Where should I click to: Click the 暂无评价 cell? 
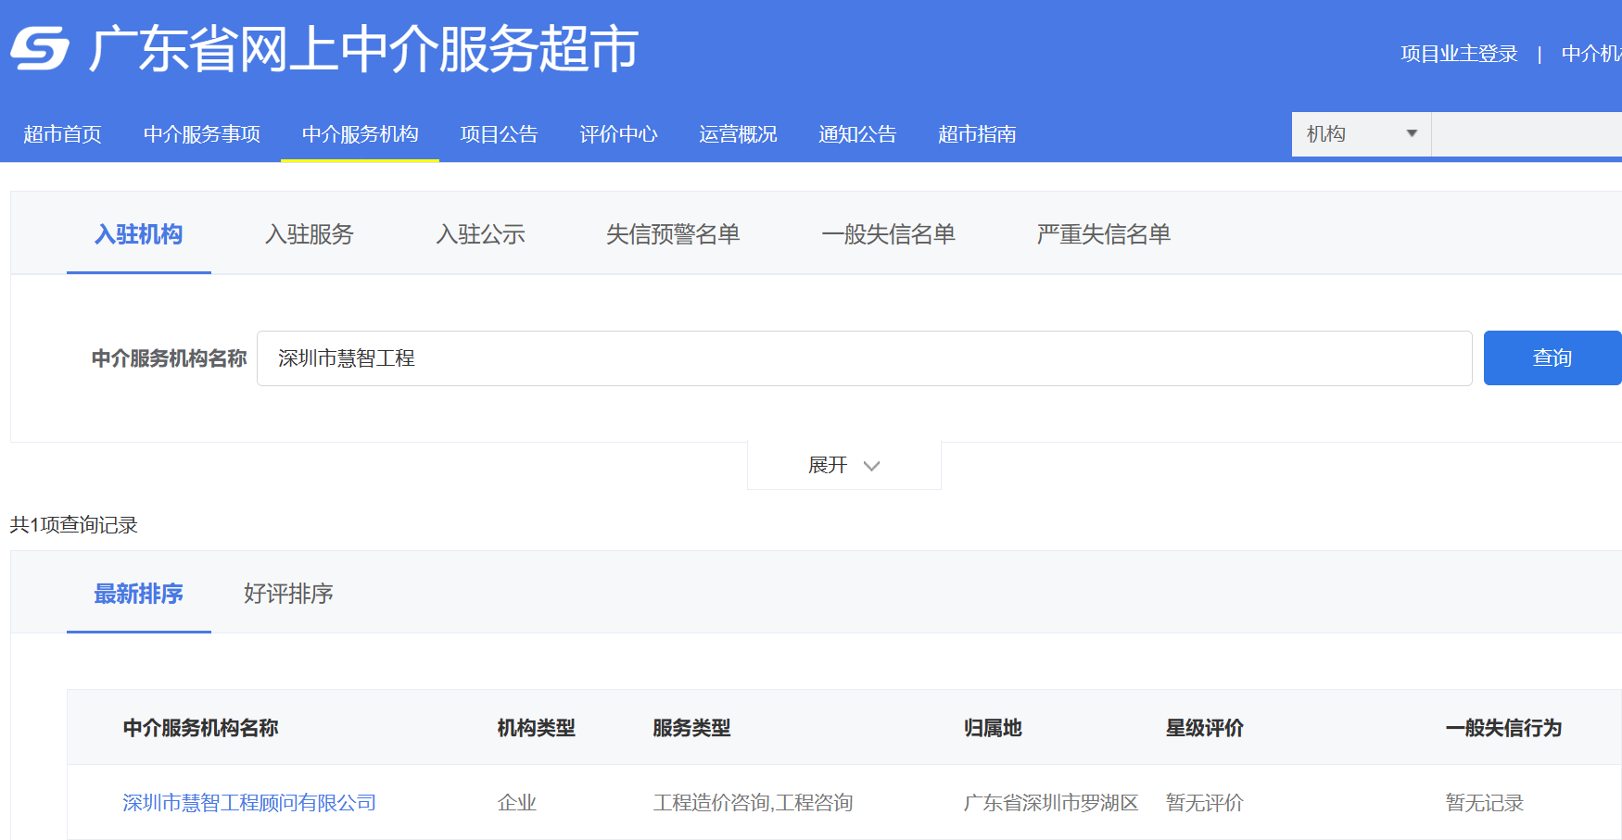click(1205, 803)
